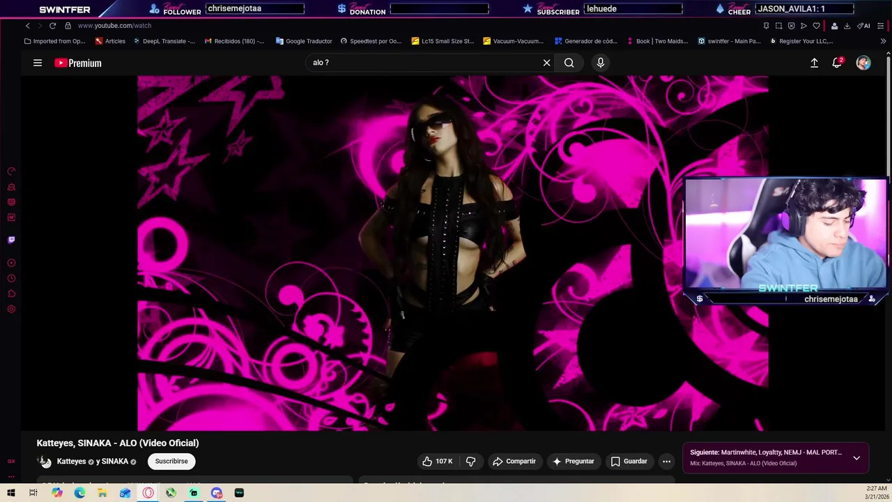
Task: Open the Discord taskbar icon
Action: click(x=217, y=493)
